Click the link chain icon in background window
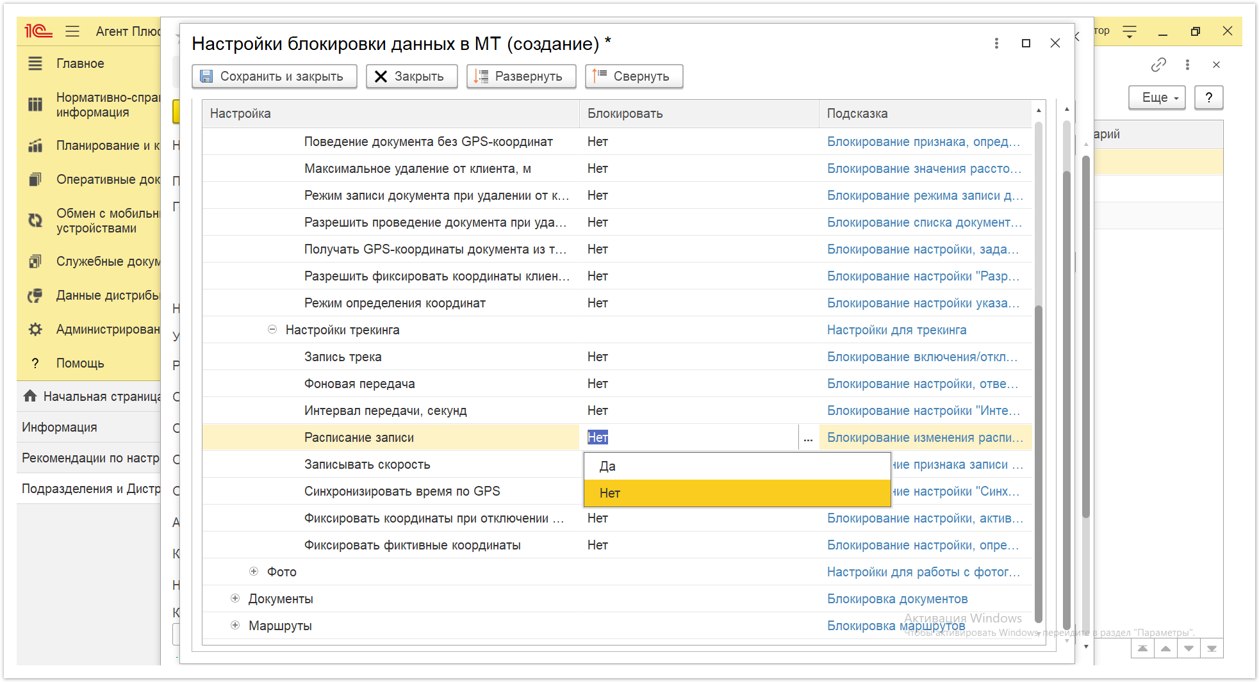 [1158, 65]
